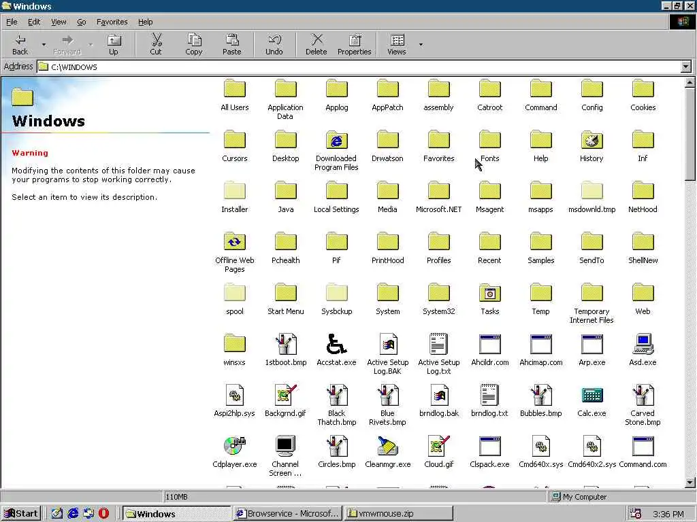Open the Go menu
The height and width of the screenshot is (522, 697).
pyautogui.click(x=82, y=22)
